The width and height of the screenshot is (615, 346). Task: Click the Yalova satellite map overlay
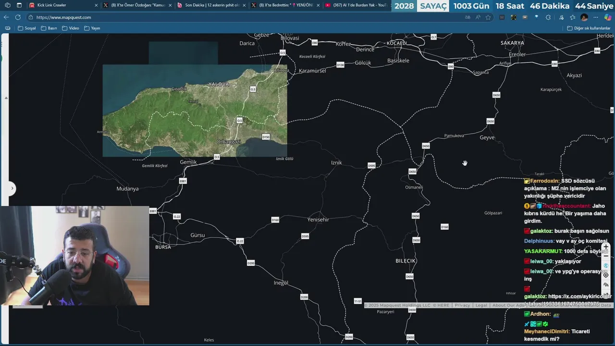tap(195, 111)
